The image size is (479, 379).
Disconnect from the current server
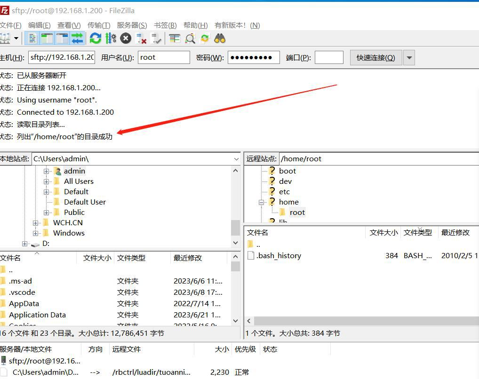141,38
